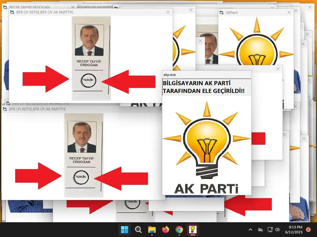
Task: Click the lightbulb image in the AKParti window
Action: point(257,41)
